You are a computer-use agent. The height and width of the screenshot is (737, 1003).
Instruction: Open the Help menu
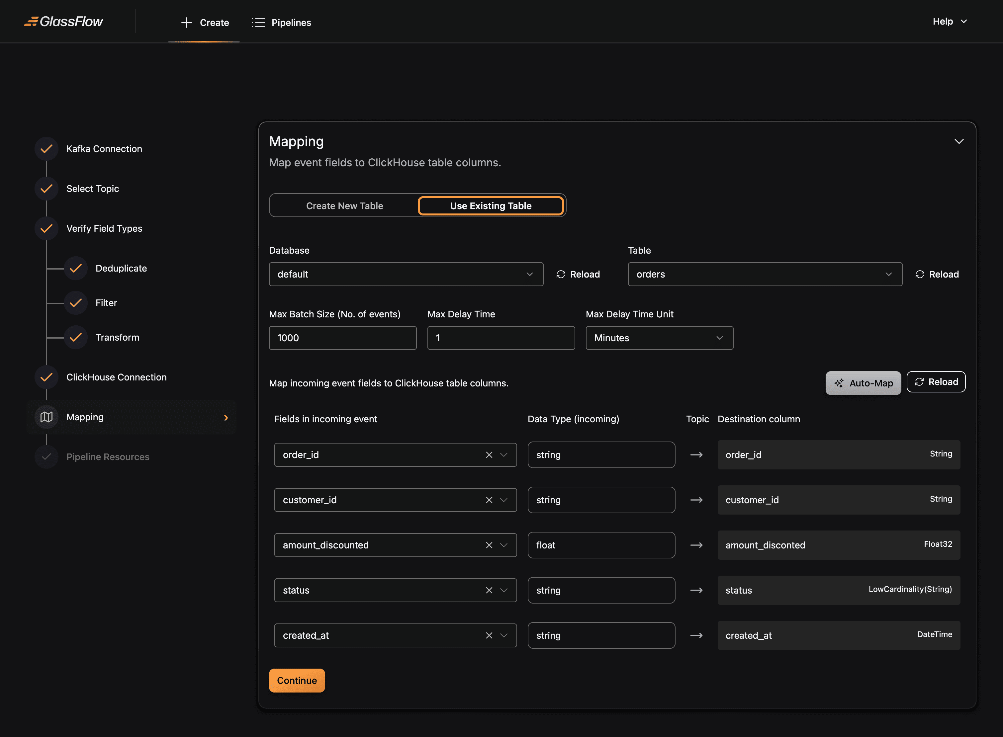950,22
